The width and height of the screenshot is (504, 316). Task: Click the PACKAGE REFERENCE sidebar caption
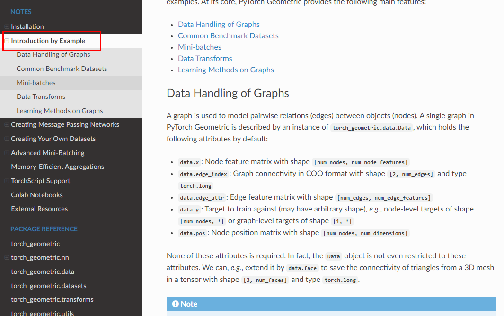coord(44,229)
